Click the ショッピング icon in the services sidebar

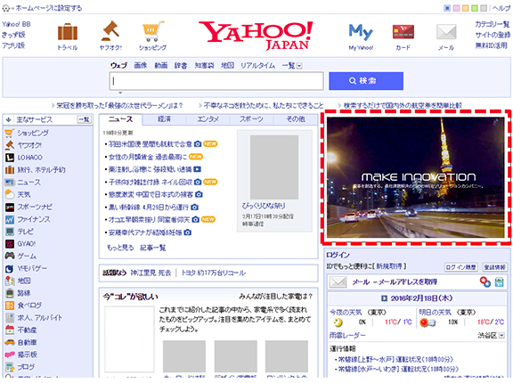click(10, 133)
